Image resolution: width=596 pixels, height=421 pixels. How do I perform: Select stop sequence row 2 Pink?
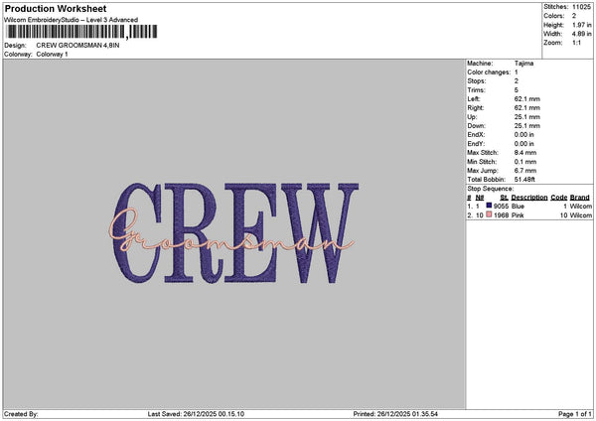tap(529, 215)
